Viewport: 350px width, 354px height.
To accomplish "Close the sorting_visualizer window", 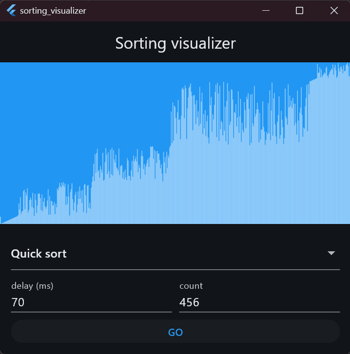I will click(334, 10).
